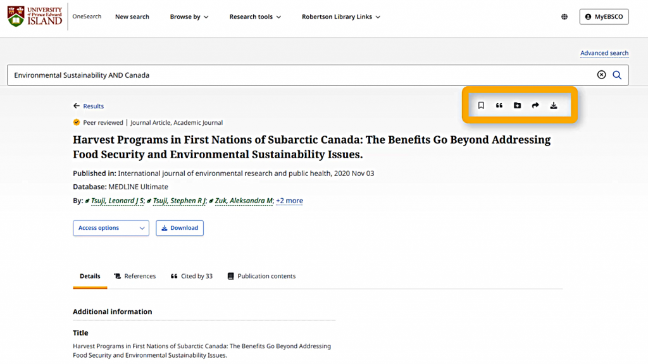Open the Cited by 33 tab

click(x=192, y=276)
